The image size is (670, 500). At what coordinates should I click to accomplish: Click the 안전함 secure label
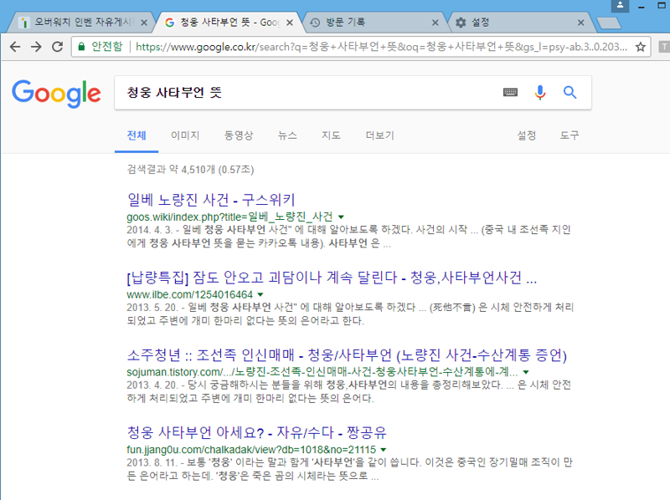tap(107, 47)
